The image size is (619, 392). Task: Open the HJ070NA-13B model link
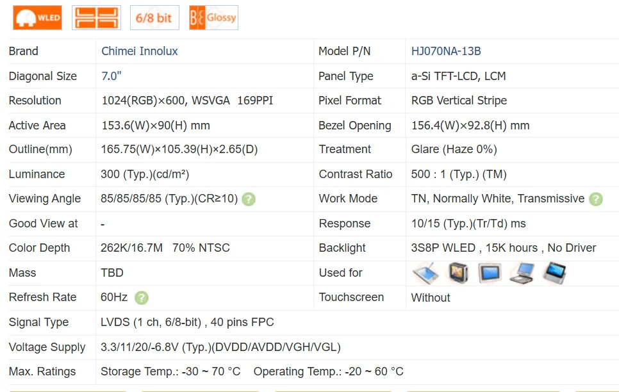(446, 51)
